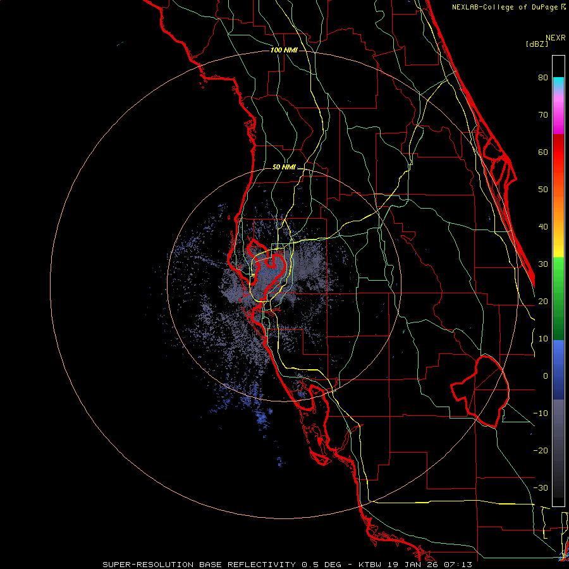Select the 100 NMI range ring label
This screenshot has width=569, height=569.
[284, 50]
